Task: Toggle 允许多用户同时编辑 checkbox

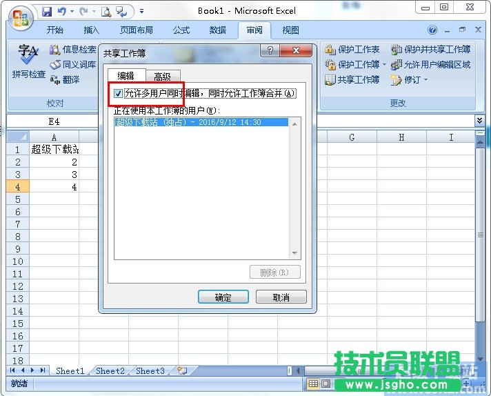Action: 119,93
